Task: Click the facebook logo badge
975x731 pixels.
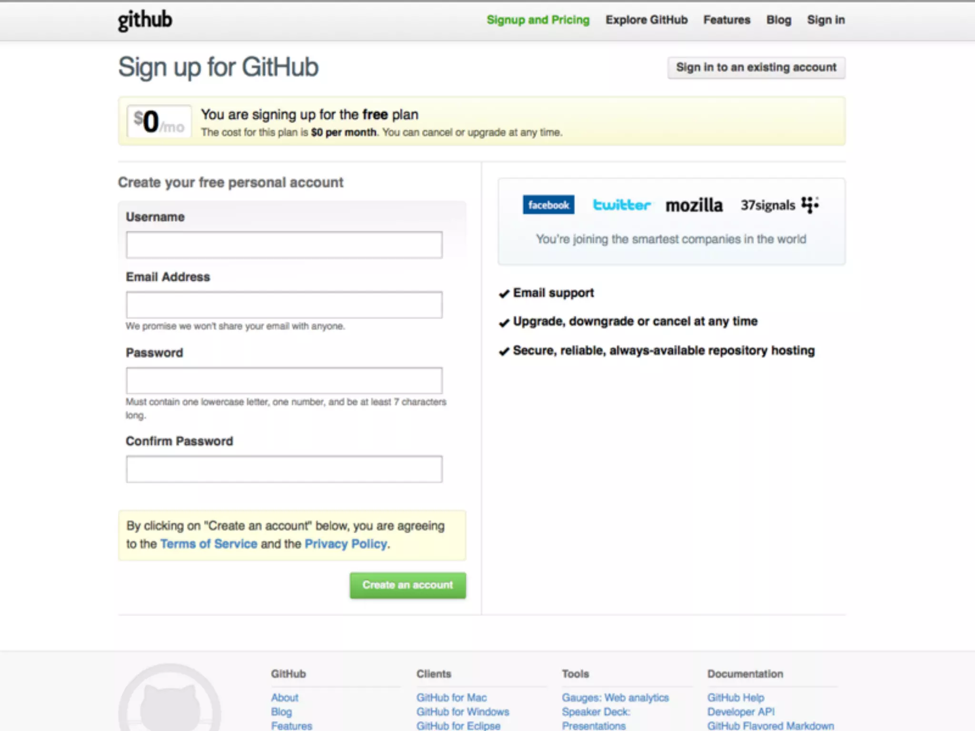Action: 548,205
